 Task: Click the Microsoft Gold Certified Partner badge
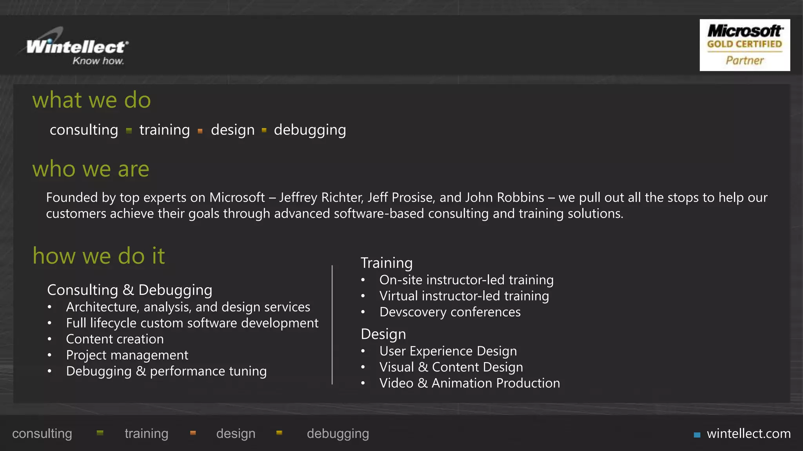(x=745, y=45)
